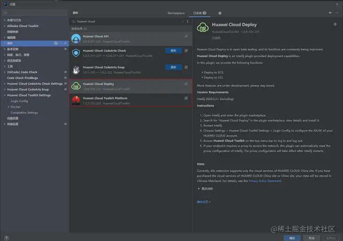Image resolution: width=343 pixels, height=241 pixels.
Task: Select Code Check-FindBugs in the tree
Action: (x=23, y=78)
